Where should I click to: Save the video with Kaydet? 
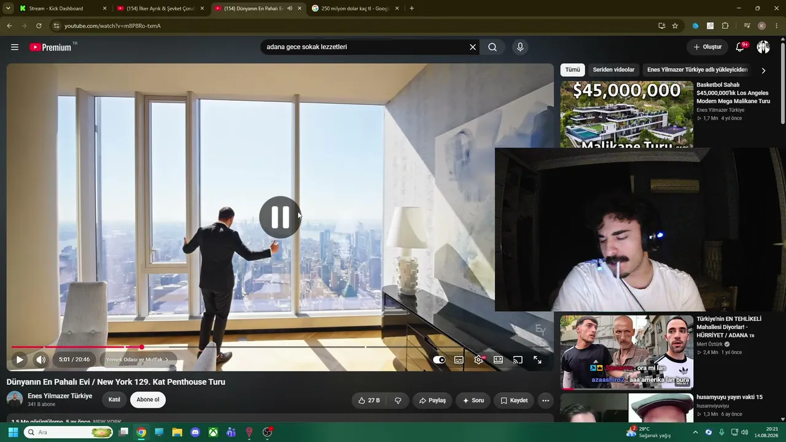pyautogui.click(x=514, y=400)
